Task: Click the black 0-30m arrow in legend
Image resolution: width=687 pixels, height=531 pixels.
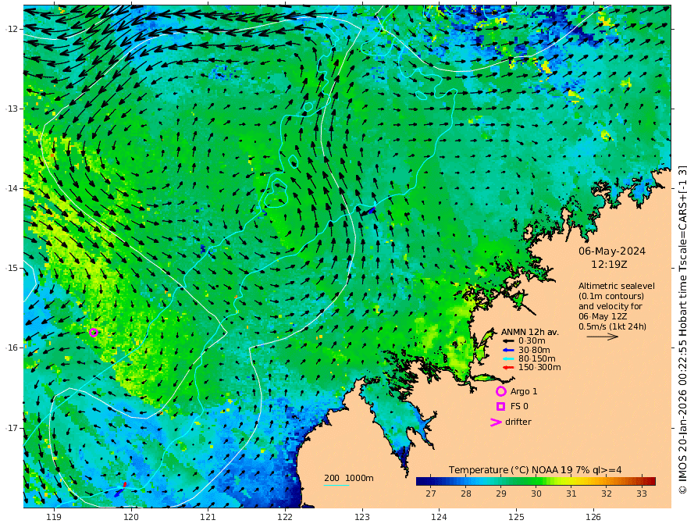Action: click(508, 340)
